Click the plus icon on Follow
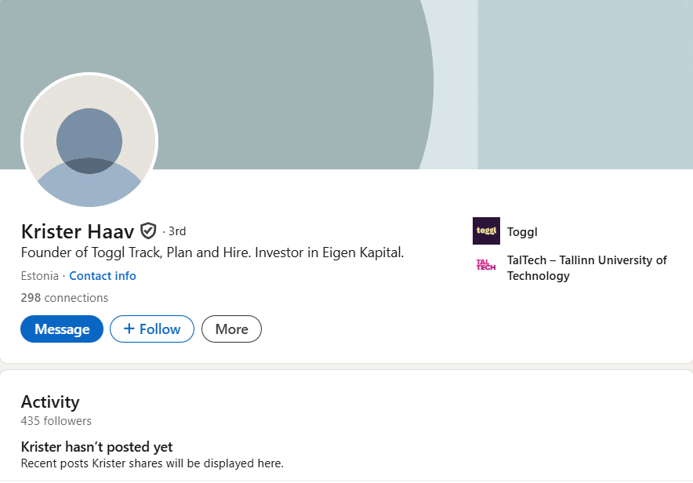The image size is (693, 483). pyautogui.click(x=129, y=329)
